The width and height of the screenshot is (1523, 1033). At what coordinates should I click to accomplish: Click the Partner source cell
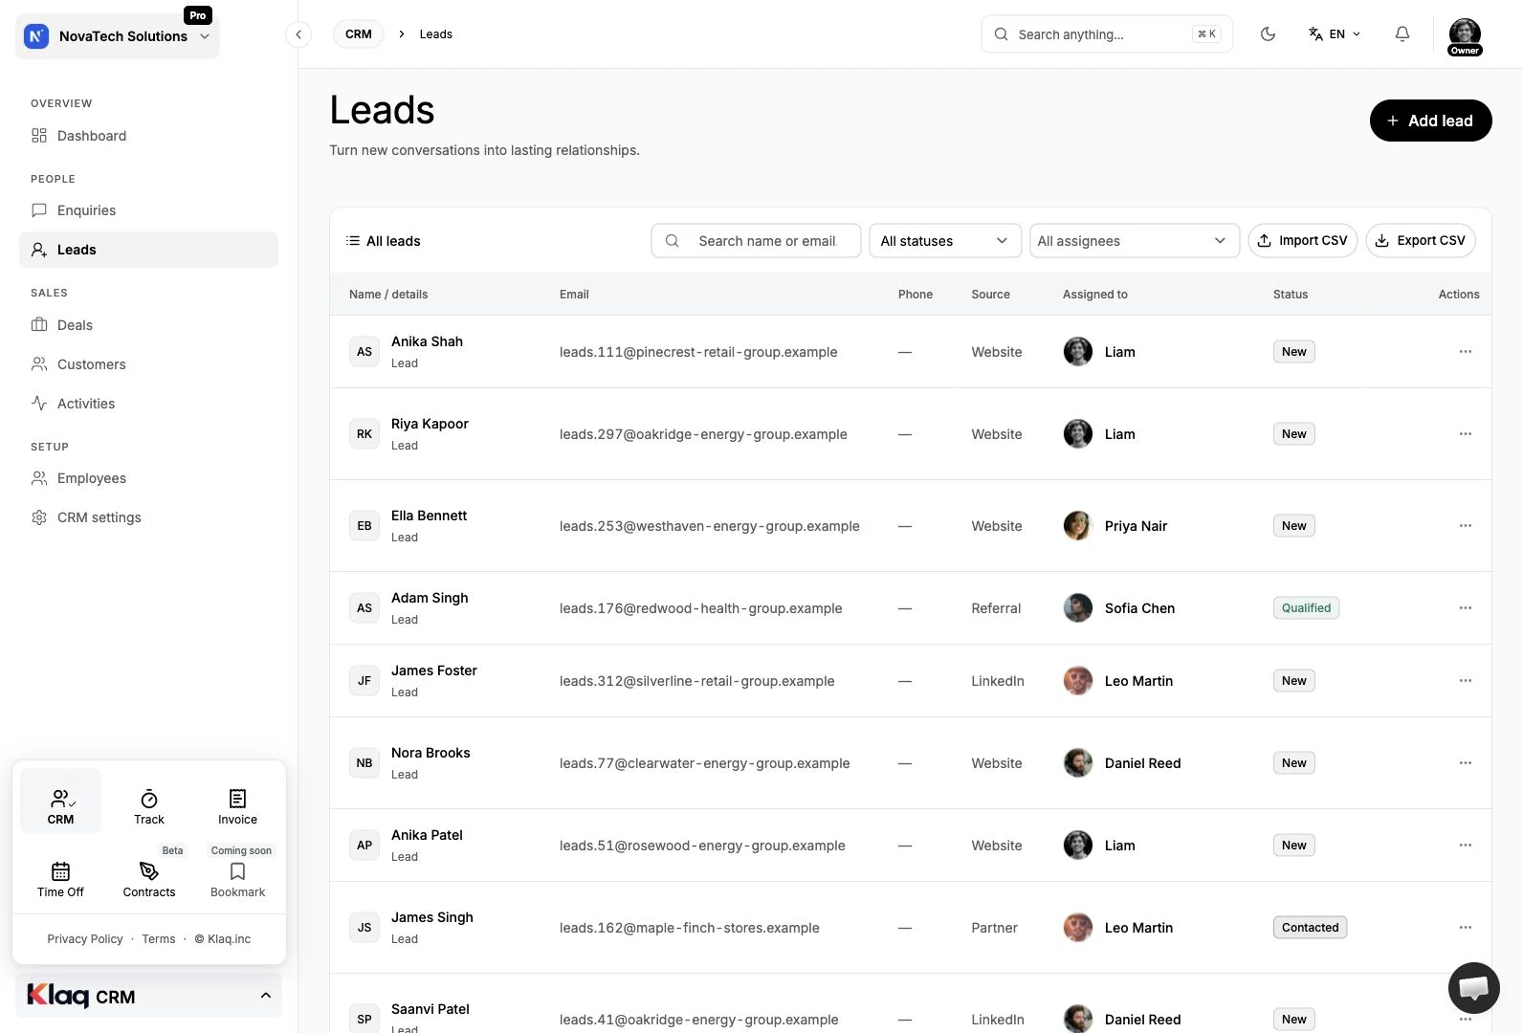tap(994, 928)
